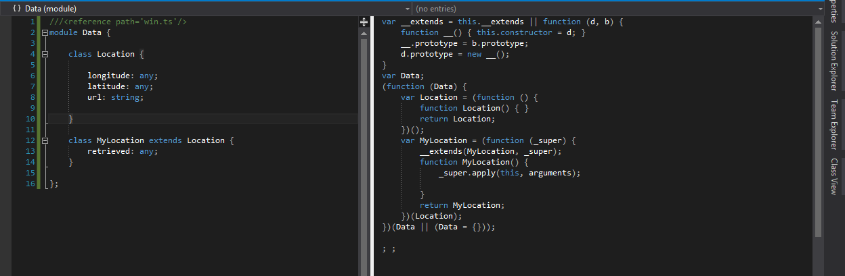The image size is (845, 276).
Task: Open the Class View side tab
Action: (x=833, y=176)
